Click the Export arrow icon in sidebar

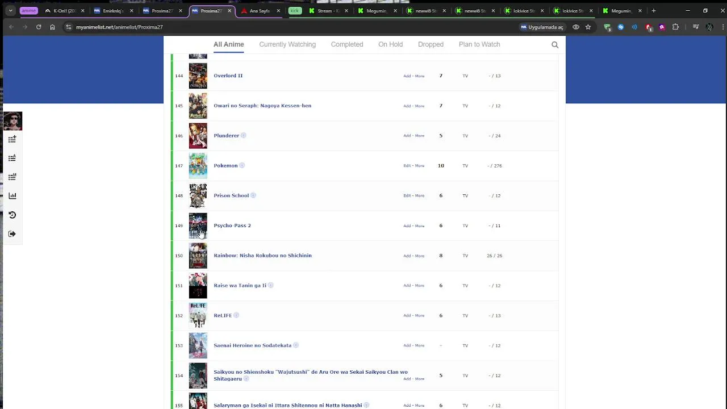(x=12, y=234)
